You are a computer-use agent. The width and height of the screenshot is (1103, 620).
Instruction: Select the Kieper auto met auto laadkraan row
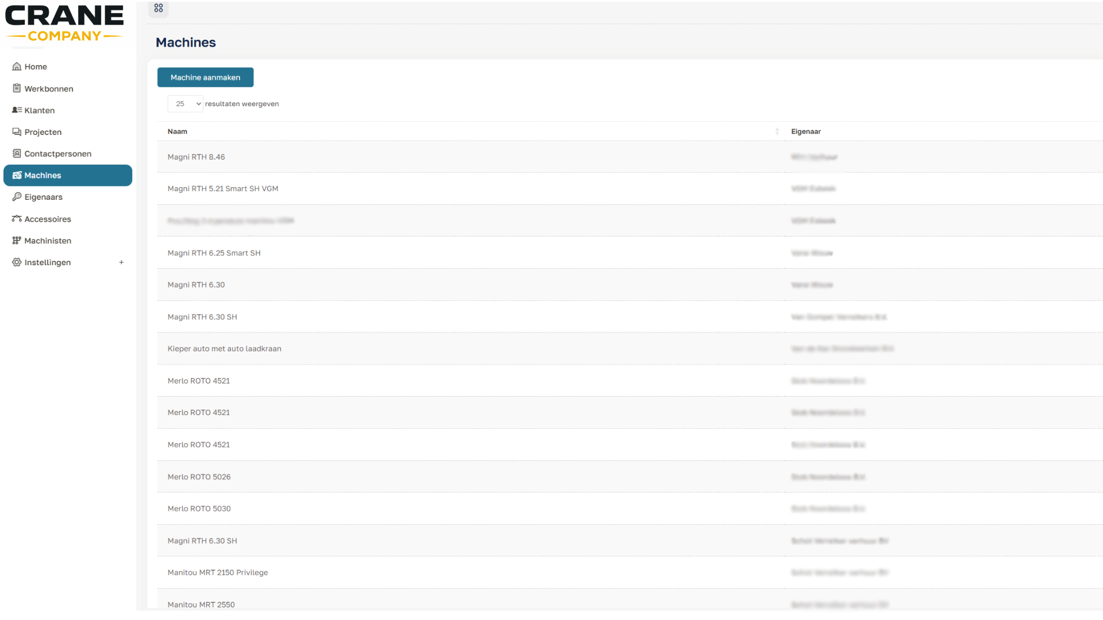coord(225,349)
